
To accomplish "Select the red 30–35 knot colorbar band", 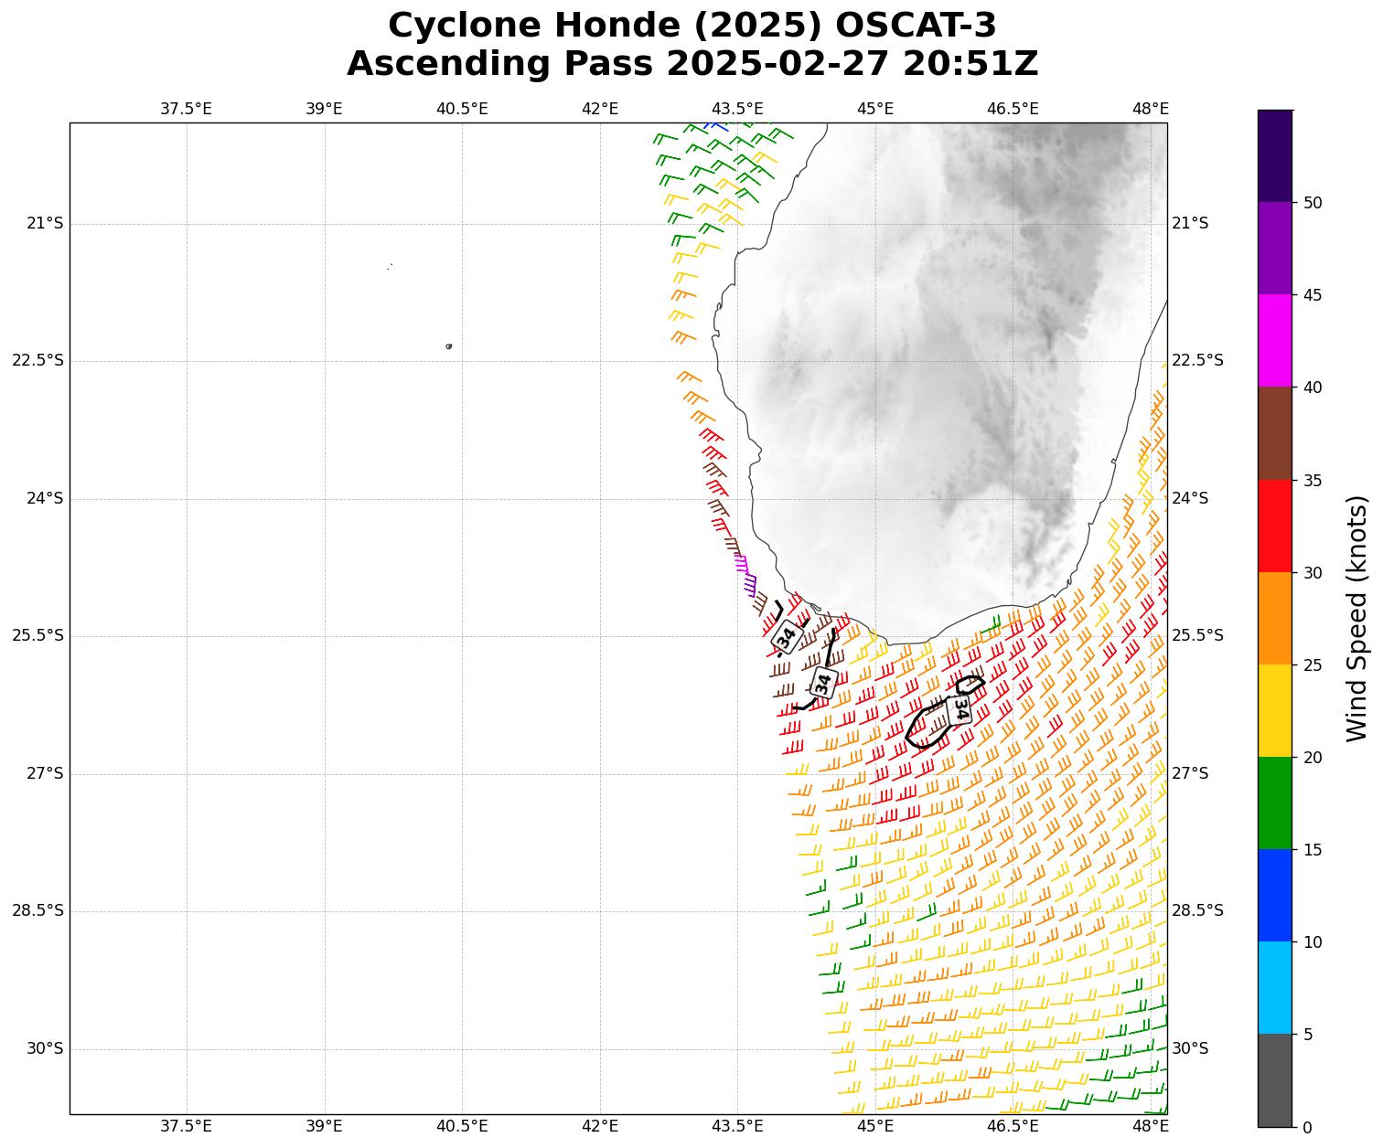I will 1274,526.
